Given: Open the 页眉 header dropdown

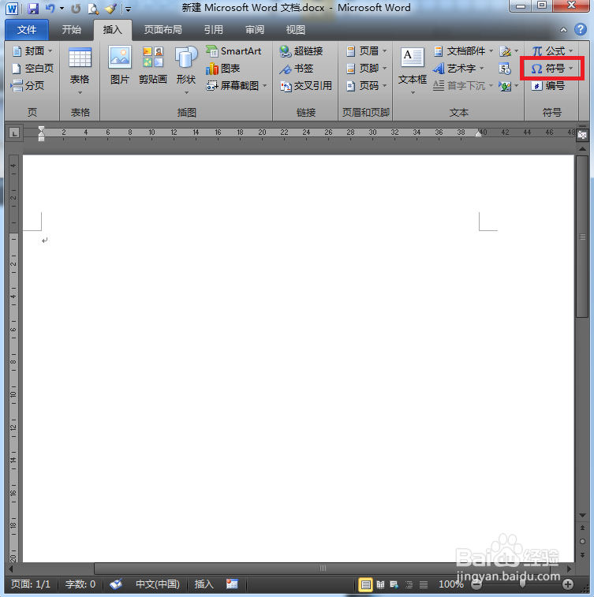Looking at the screenshot, I should pyautogui.click(x=366, y=50).
